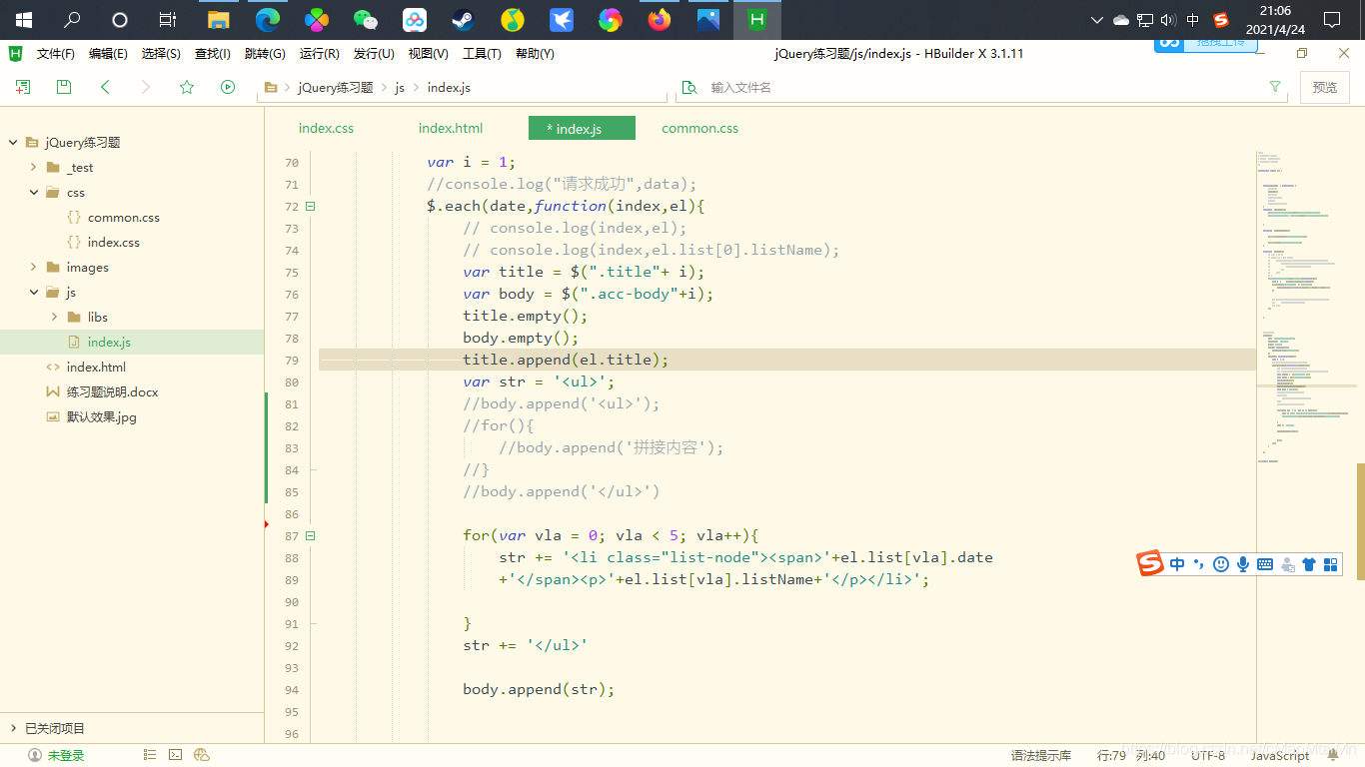Viewport: 1365px width, 767px height.
Task: Click the JavaScript language label in status bar
Action: coord(1280,756)
